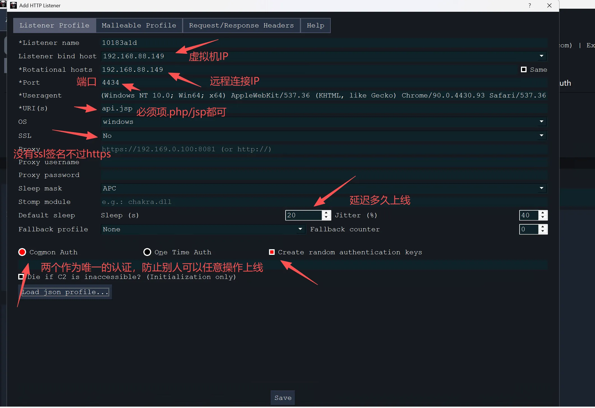The image size is (595, 408).
Task: Open the Request/Response Headers tab
Action: click(241, 25)
